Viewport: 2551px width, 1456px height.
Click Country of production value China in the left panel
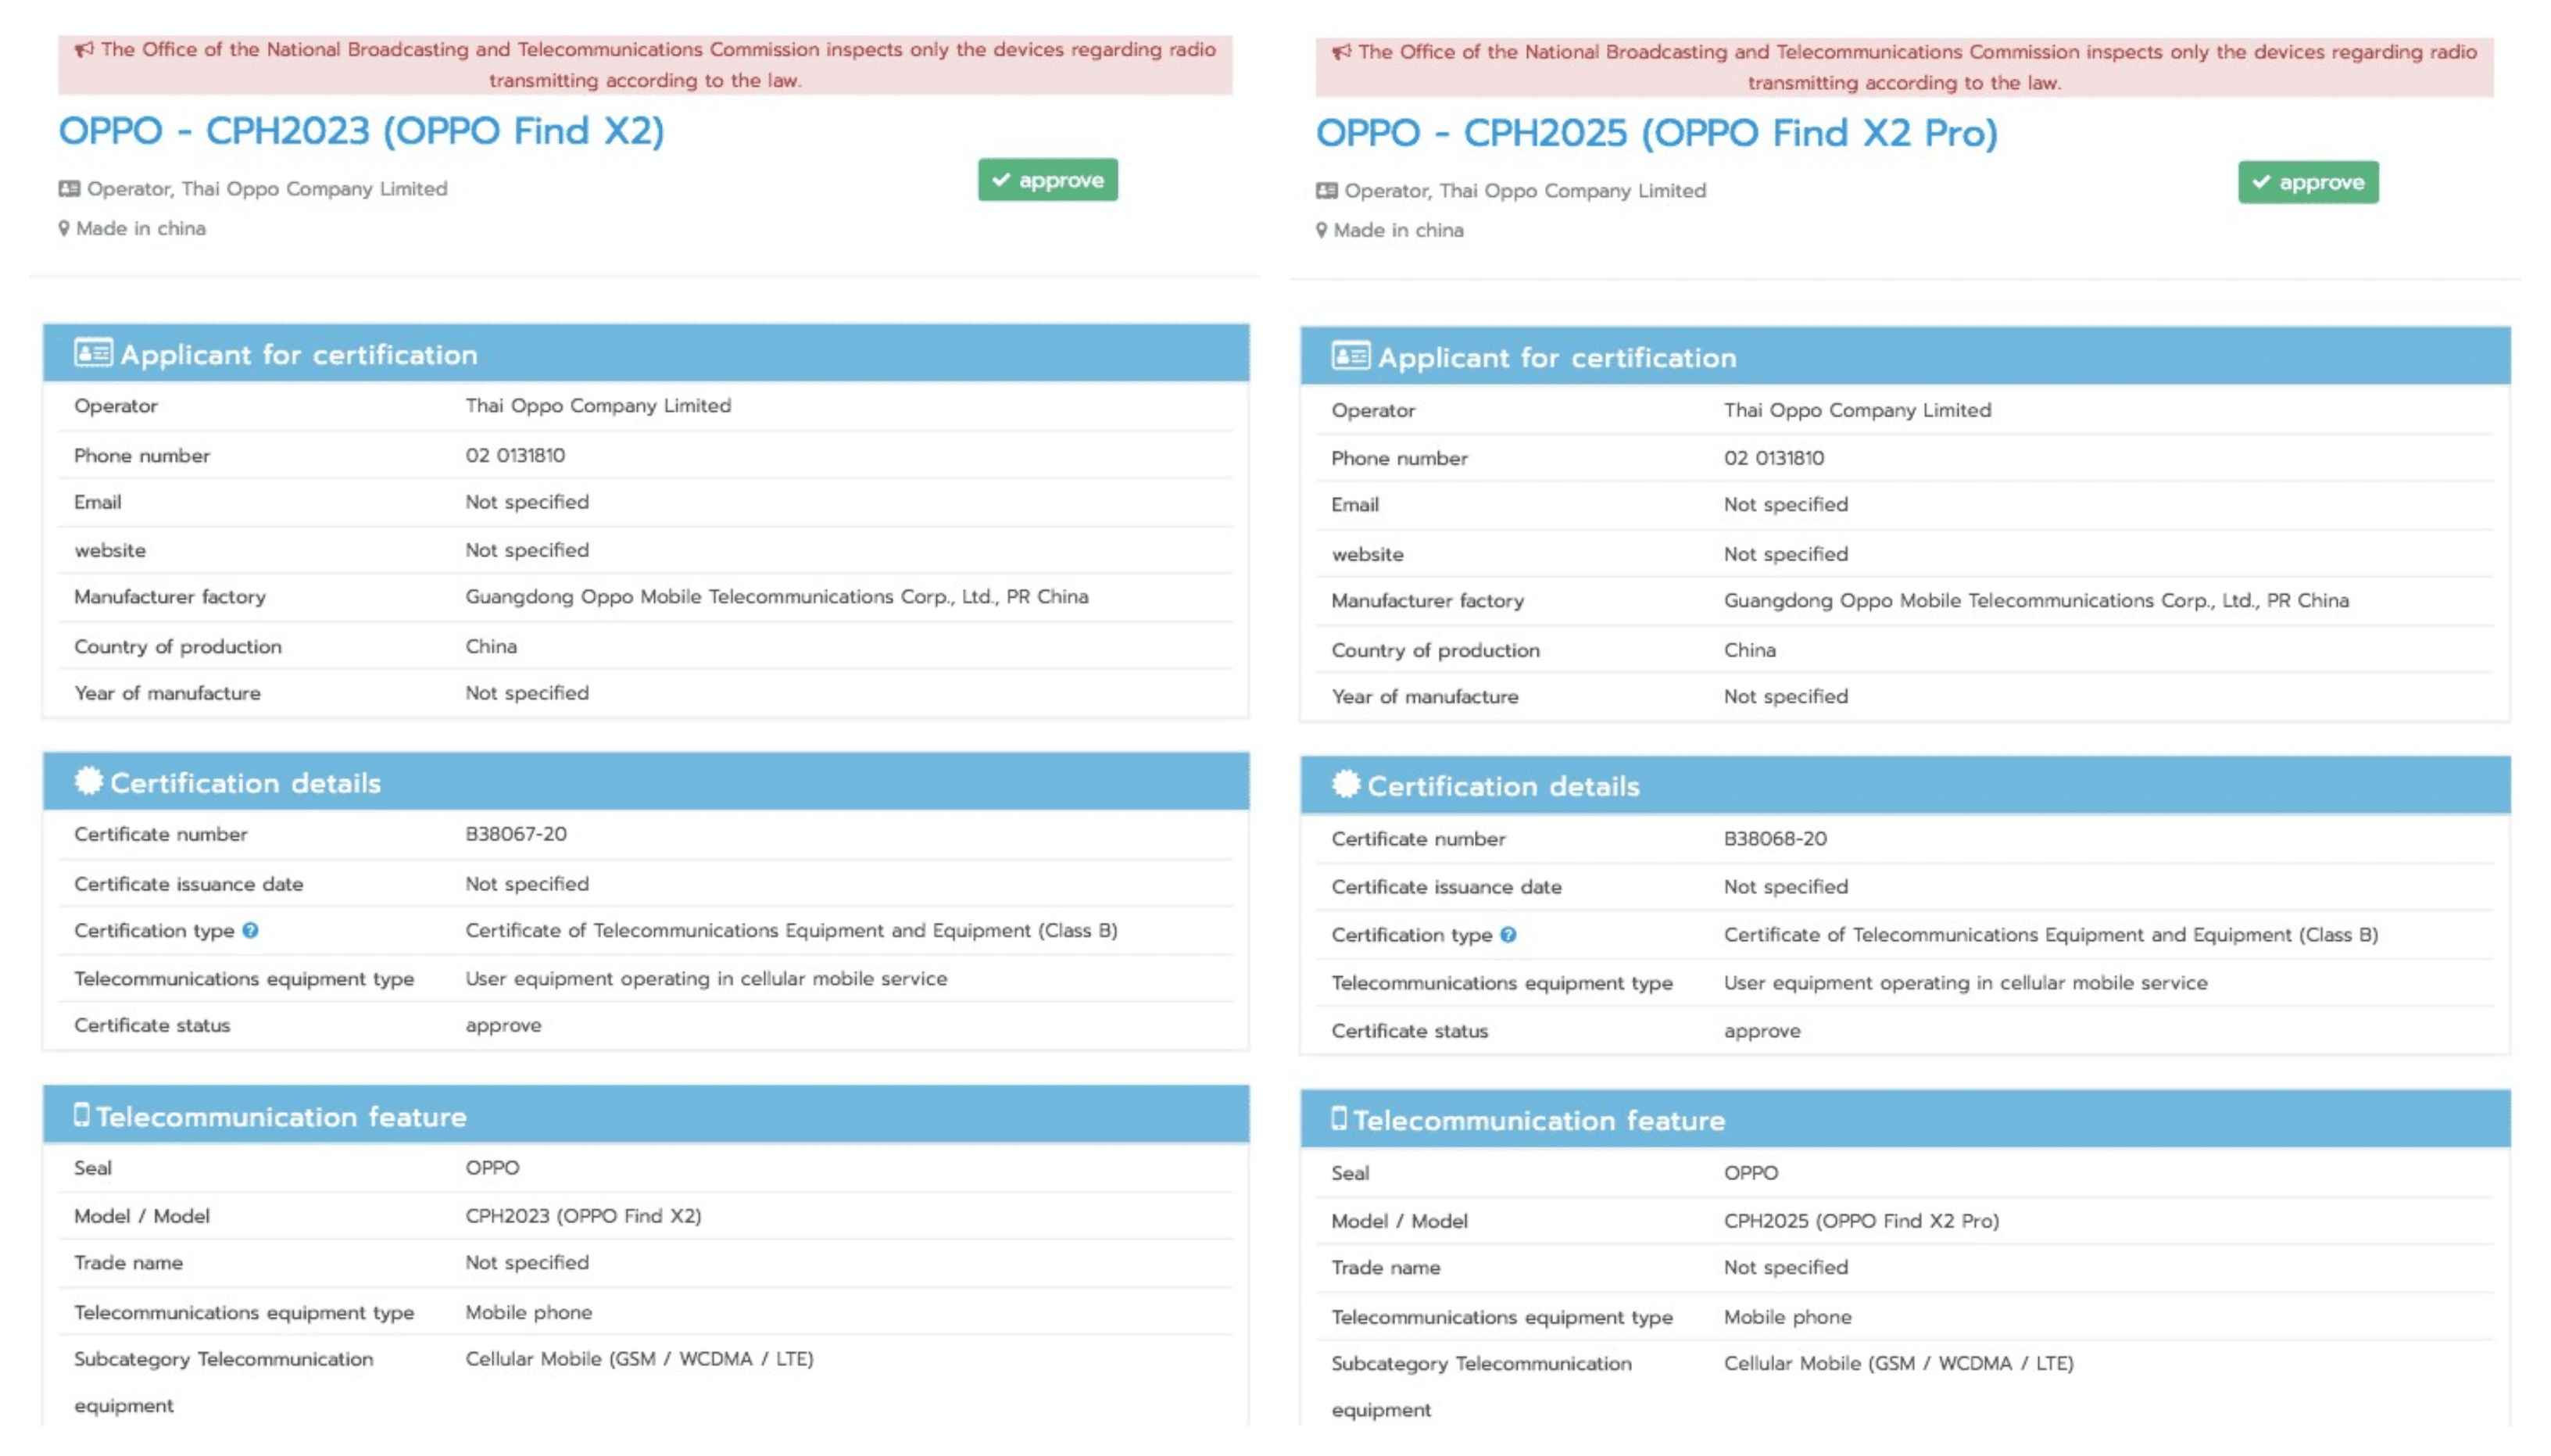point(491,646)
